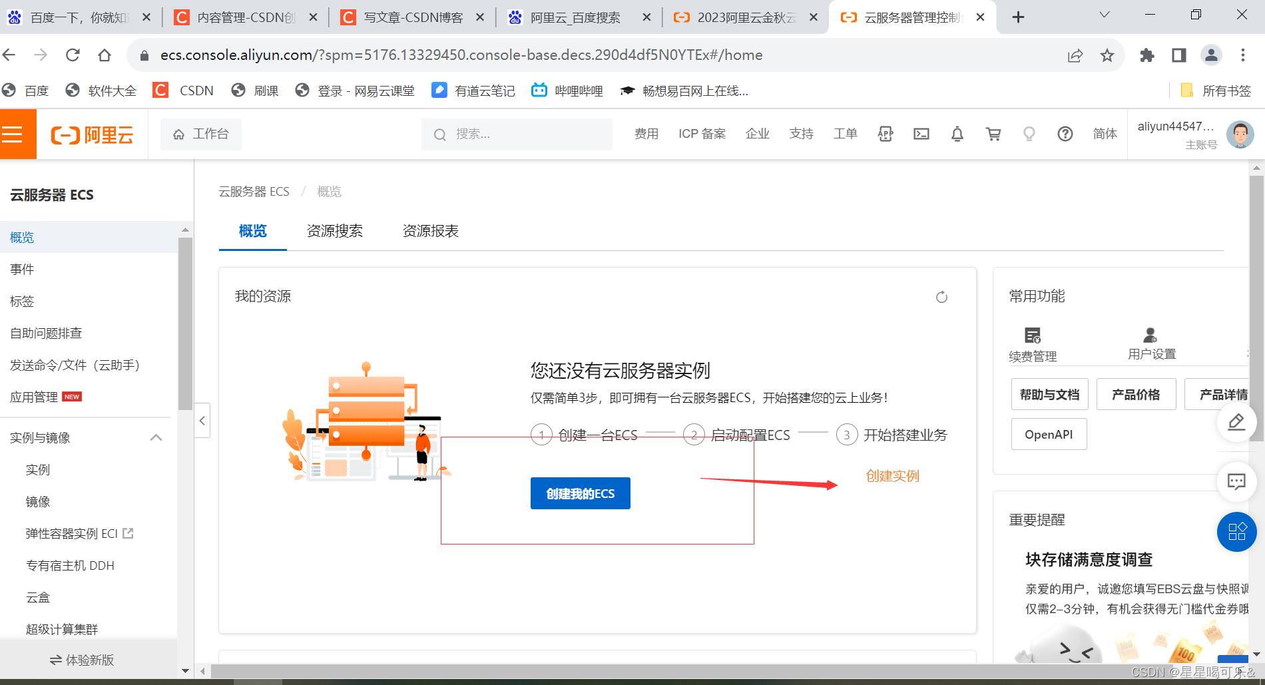Go back in browser history
Screen dimensions: 1265x685
(x=9, y=55)
